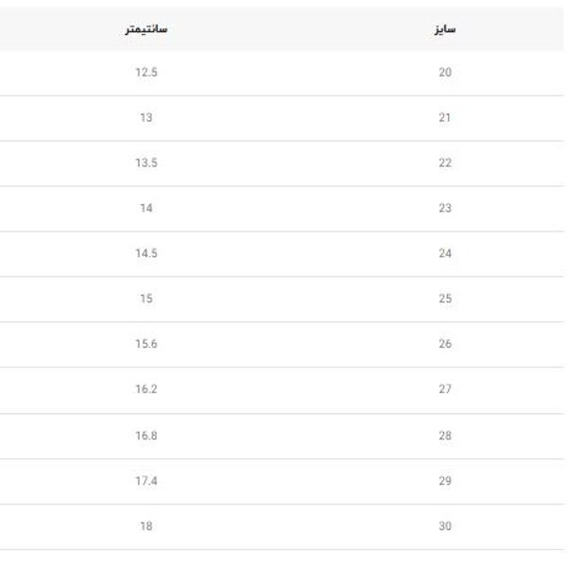The height and width of the screenshot is (567, 567).
Task: Click the 13 centimeter value
Action: click(x=146, y=118)
